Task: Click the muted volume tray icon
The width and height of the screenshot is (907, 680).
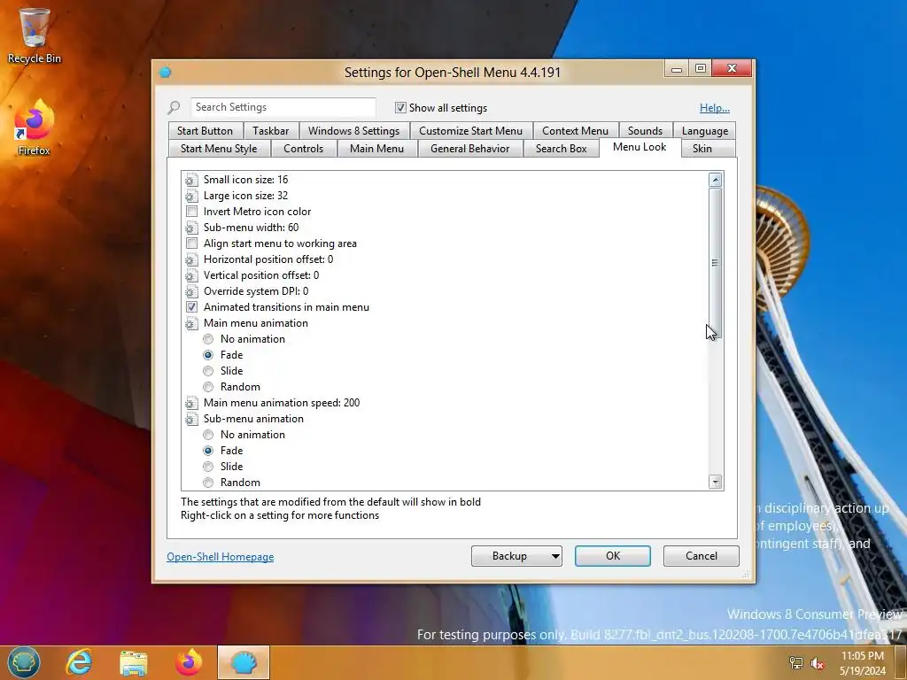Action: click(x=818, y=663)
